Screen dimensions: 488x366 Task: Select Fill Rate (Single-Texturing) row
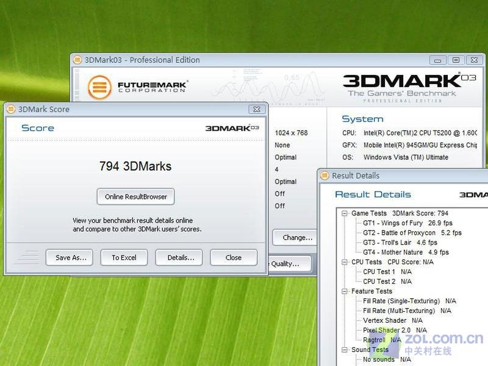(409, 301)
